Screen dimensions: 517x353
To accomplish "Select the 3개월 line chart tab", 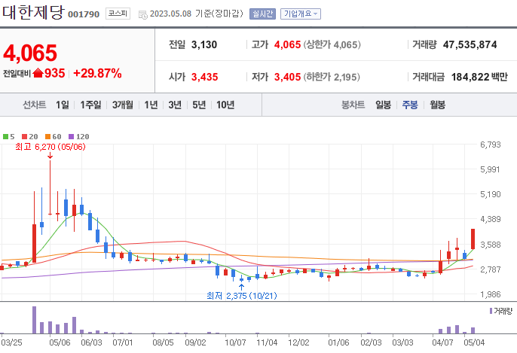I will pos(123,105).
